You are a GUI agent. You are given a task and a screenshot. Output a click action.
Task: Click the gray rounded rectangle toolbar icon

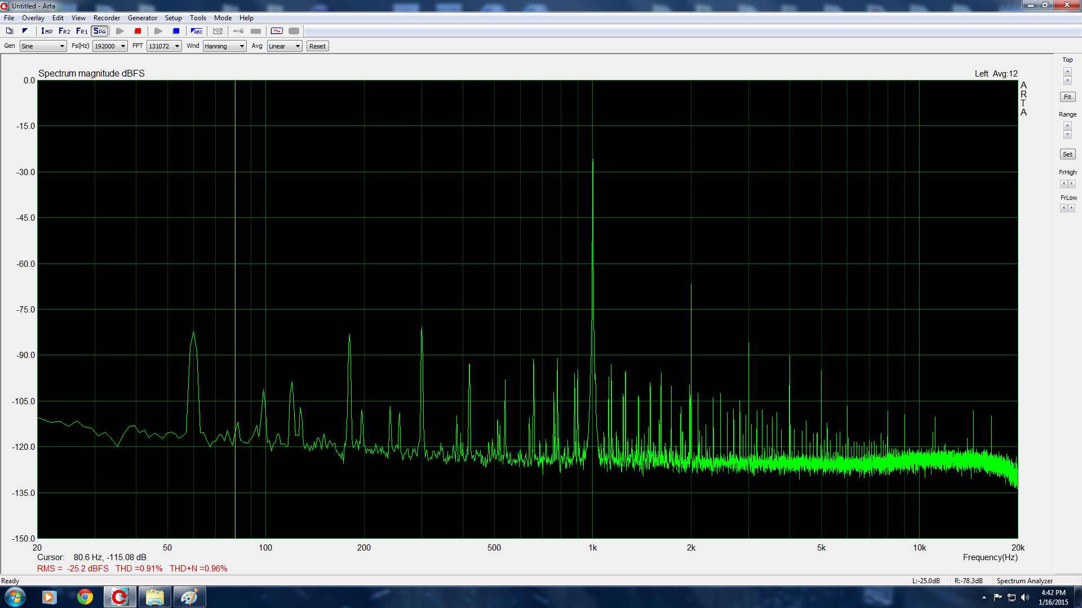tap(294, 31)
